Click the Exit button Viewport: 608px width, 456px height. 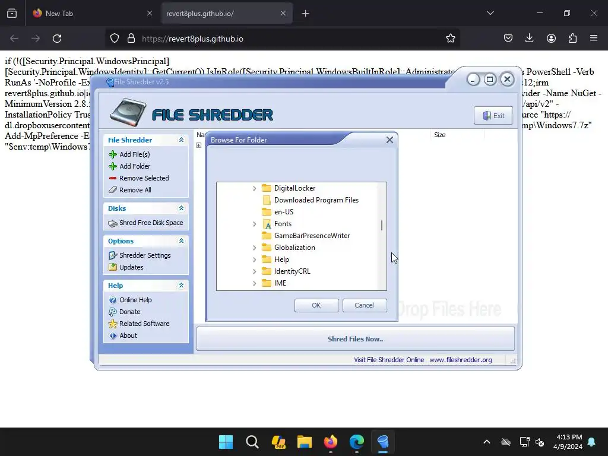click(493, 116)
